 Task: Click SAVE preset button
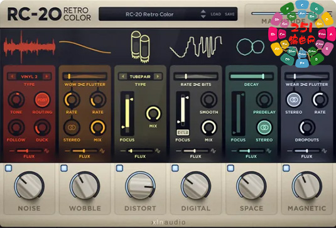point(229,14)
